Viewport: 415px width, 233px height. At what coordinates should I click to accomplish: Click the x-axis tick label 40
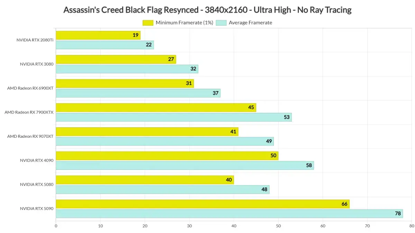(234, 226)
